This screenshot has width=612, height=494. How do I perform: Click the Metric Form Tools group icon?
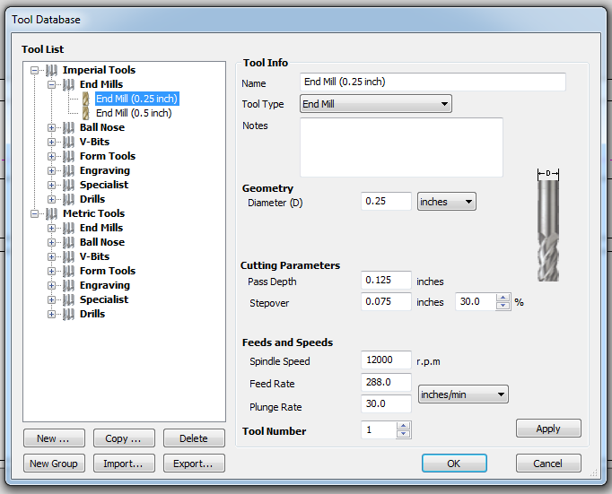69,271
